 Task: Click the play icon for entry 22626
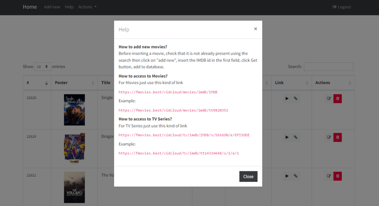click(287, 98)
